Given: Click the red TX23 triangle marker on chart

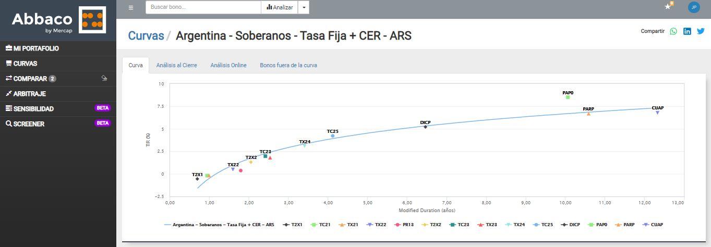Looking at the screenshot, I should (270, 157).
